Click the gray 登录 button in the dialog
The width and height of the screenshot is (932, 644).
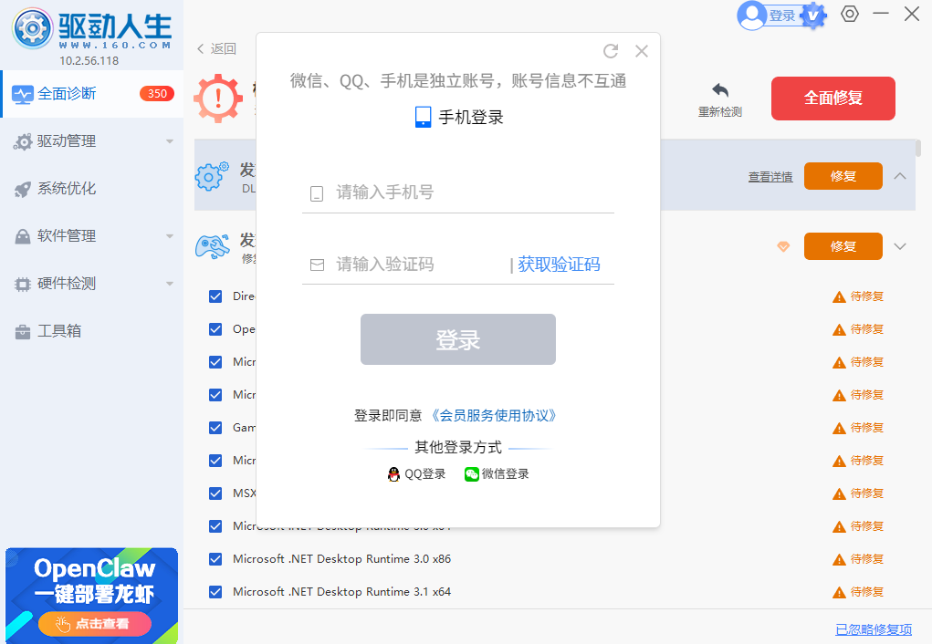coord(457,339)
